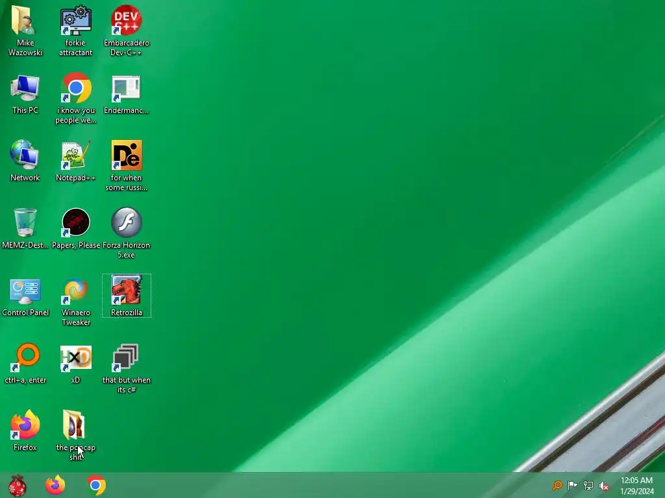
Task: Select the 'for when some russi...' De icon
Action: click(127, 165)
